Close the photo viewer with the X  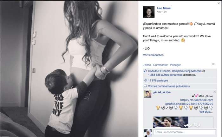click(219, 3)
